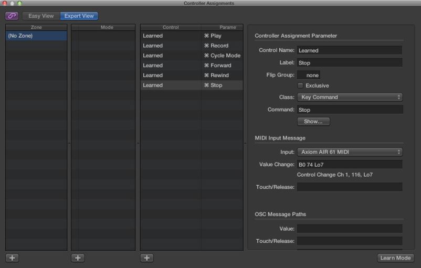Click the Value Change field B0 74 Lo7
The height and width of the screenshot is (268, 421).
click(x=349, y=165)
